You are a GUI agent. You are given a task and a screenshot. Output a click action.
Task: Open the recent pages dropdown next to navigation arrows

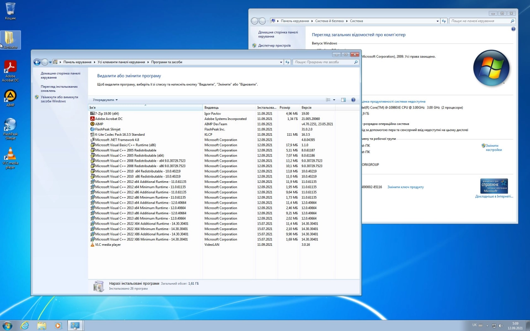[51, 62]
